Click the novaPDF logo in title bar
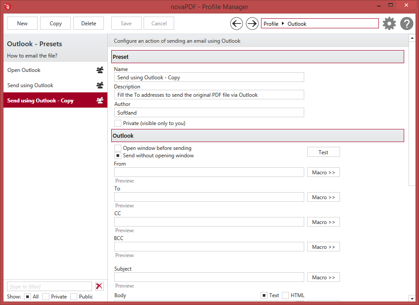419x305 pixels. click(x=7, y=7)
